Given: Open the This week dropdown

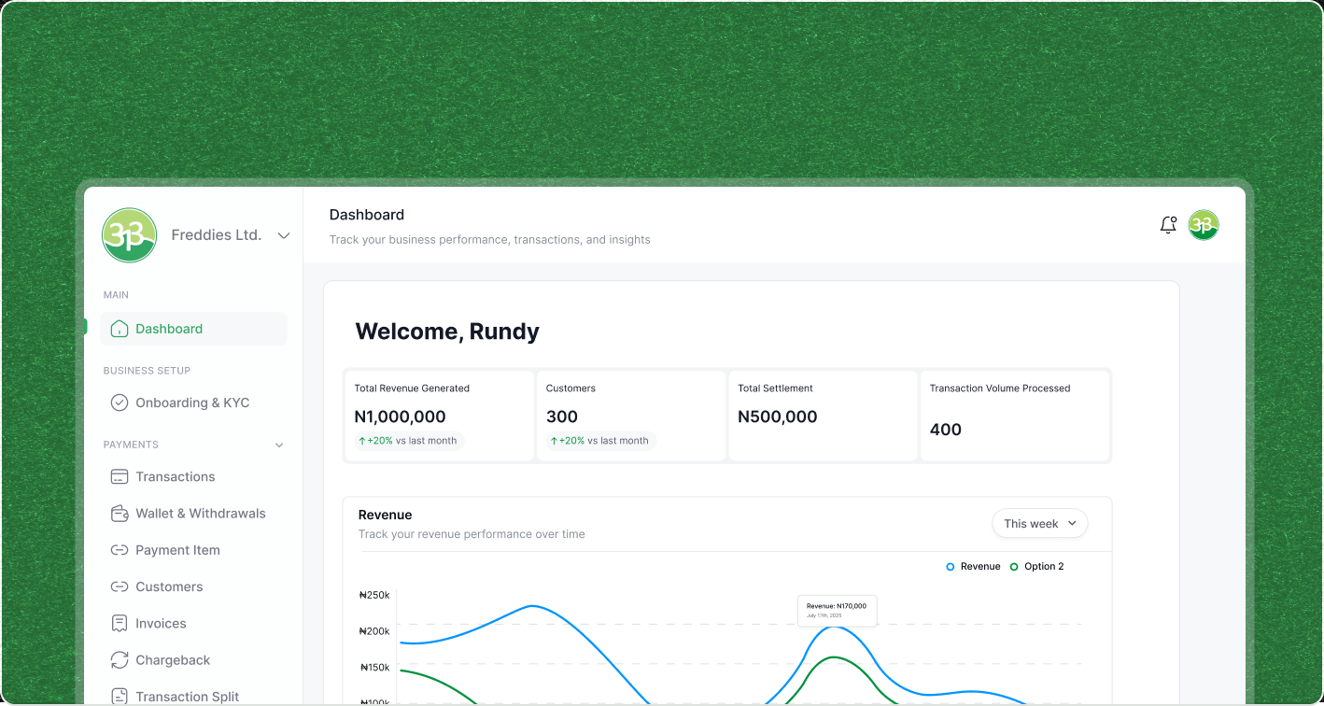Looking at the screenshot, I should pos(1039,523).
